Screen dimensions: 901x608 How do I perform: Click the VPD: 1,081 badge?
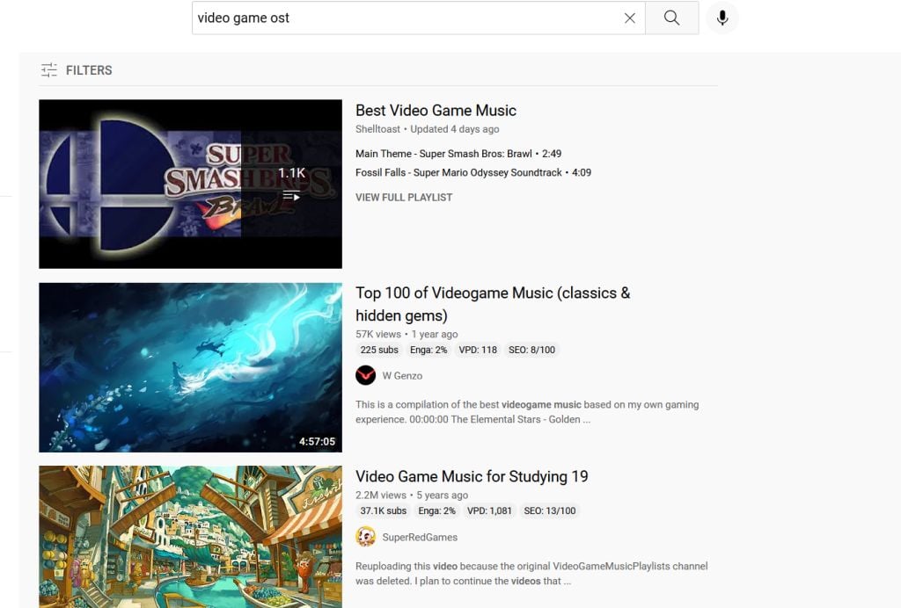coord(489,511)
